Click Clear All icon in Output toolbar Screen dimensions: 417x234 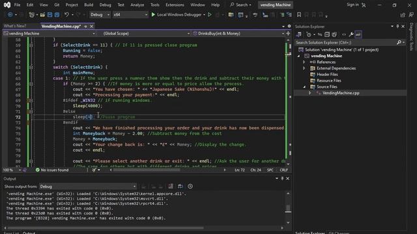(x=171, y=187)
